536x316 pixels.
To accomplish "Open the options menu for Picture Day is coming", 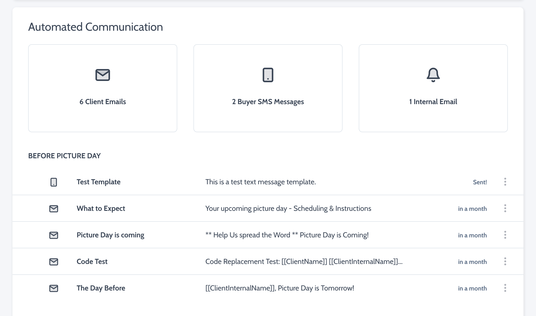I will point(505,235).
